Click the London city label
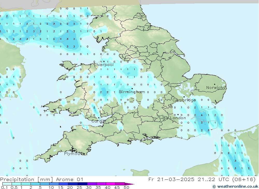The image size is (259, 189). point(178,118)
